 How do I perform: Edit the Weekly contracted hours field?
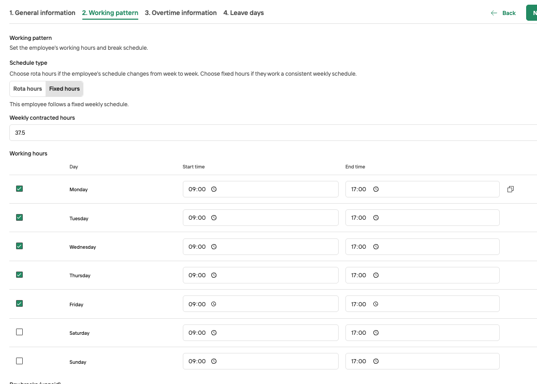[273, 133]
